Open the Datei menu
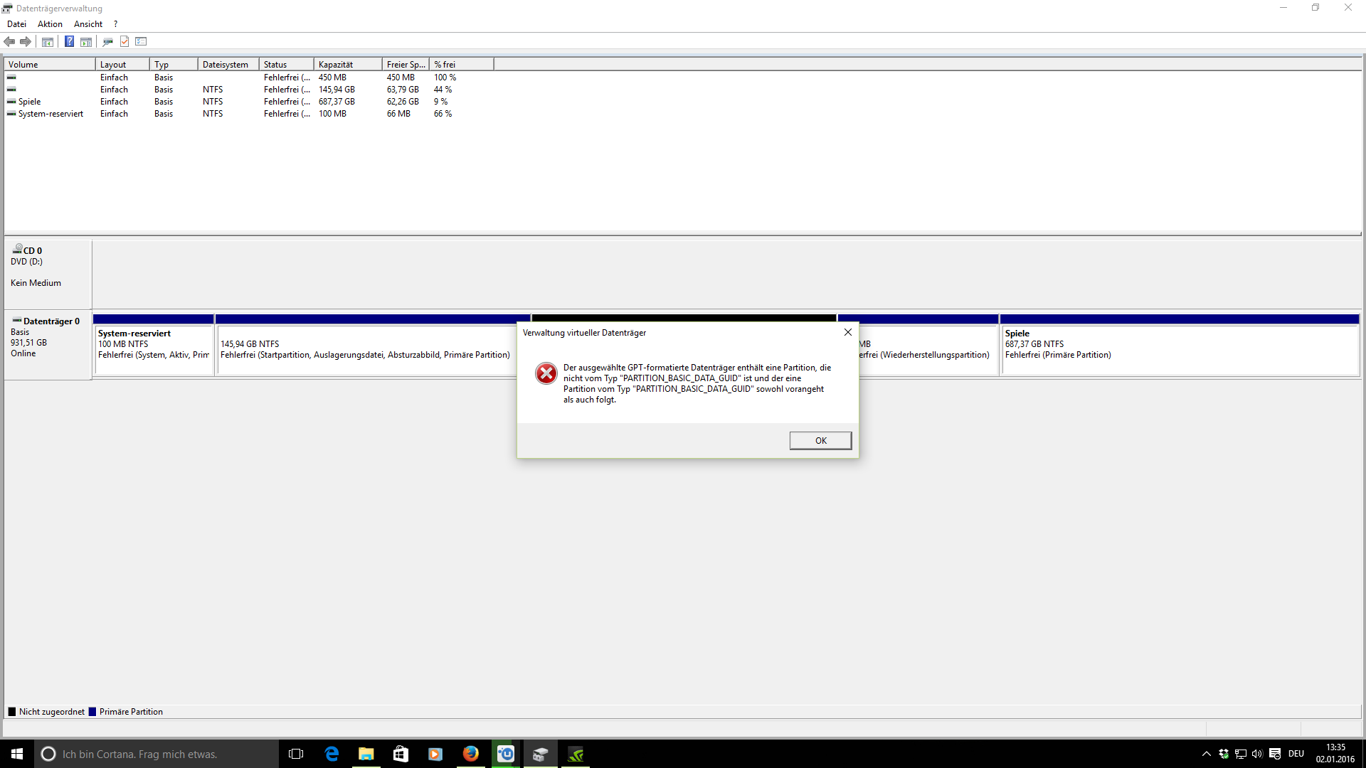This screenshot has height=768, width=1366. (16, 24)
